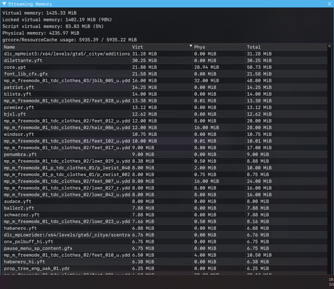Select the blista.yft row

(x=165, y=94)
